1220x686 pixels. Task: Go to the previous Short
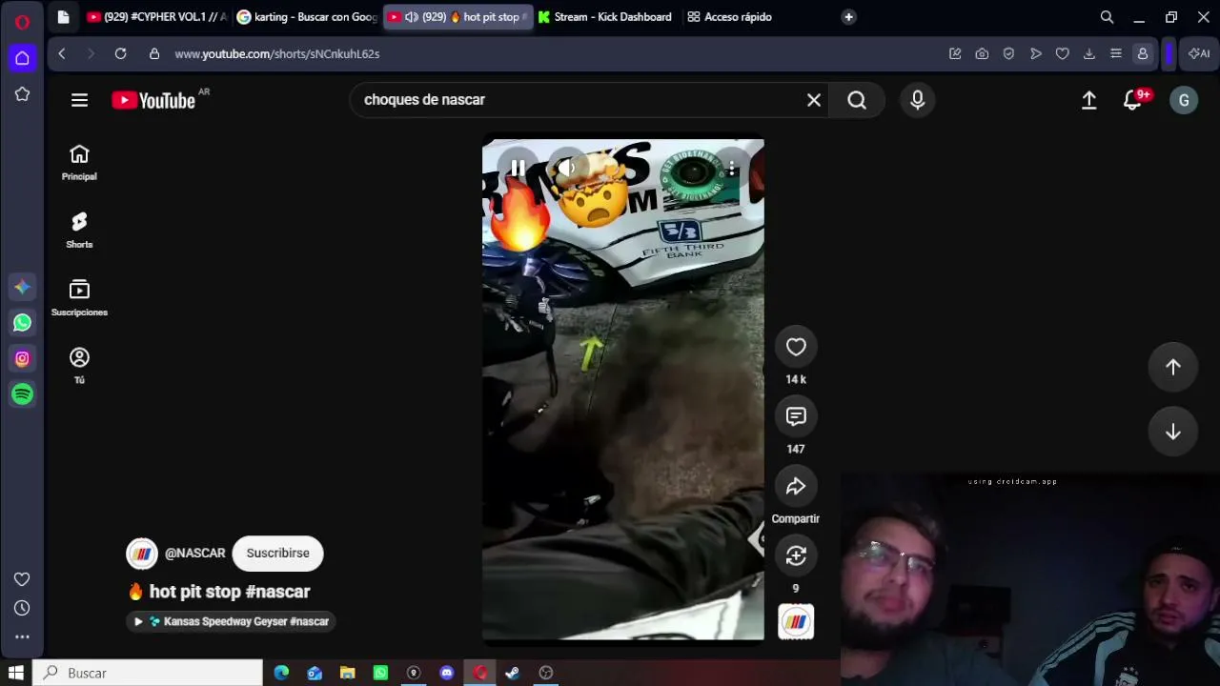click(1173, 367)
